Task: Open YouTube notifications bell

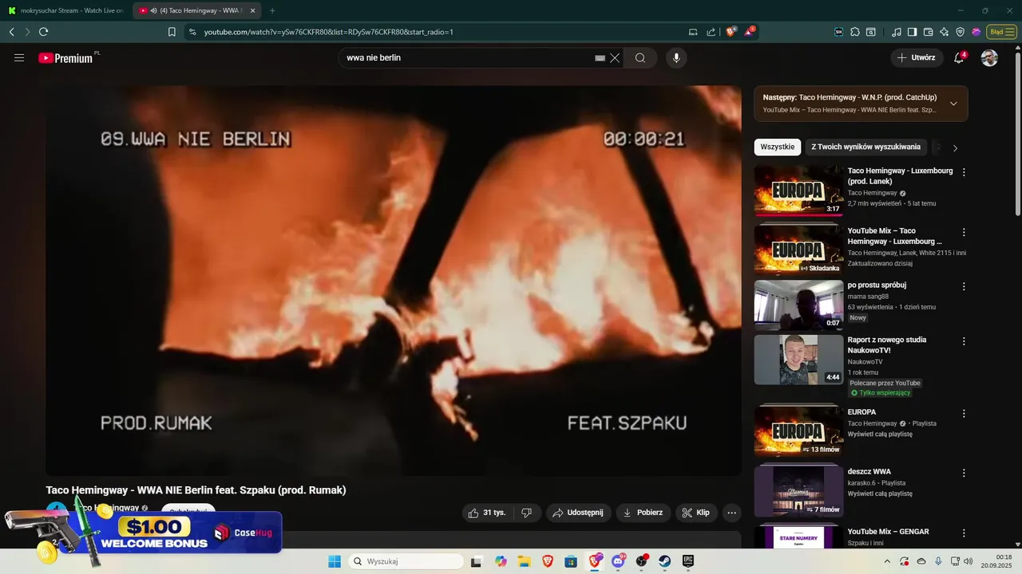Action: [959, 57]
